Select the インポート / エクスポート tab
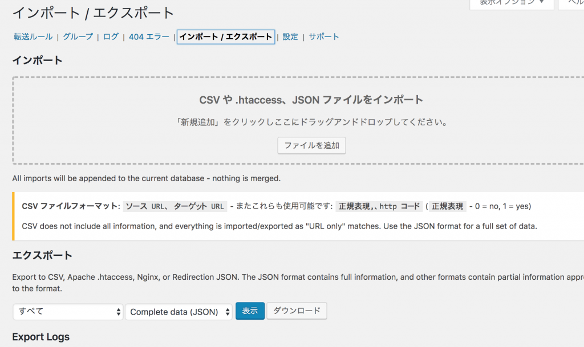Image resolution: width=584 pixels, height=347 pixels. tap(226, 37)
